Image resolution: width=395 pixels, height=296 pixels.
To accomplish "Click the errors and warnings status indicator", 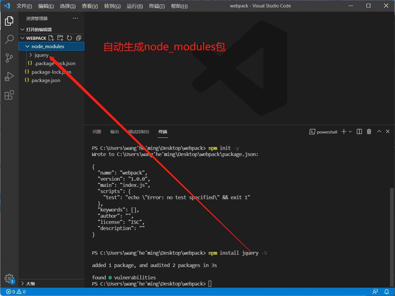I will click(16, 292).
